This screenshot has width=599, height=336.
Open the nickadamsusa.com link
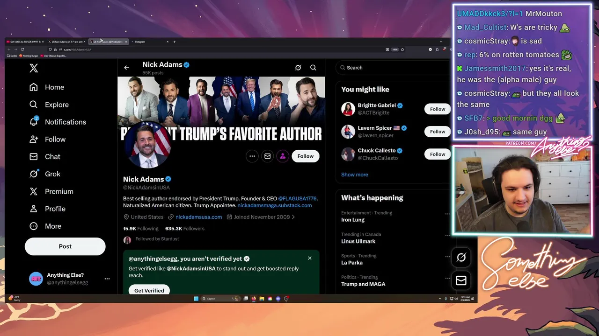(198, 217)
